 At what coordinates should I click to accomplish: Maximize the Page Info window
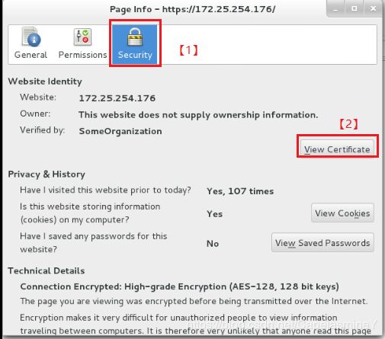pyautogui.click(x=354, y=9)
